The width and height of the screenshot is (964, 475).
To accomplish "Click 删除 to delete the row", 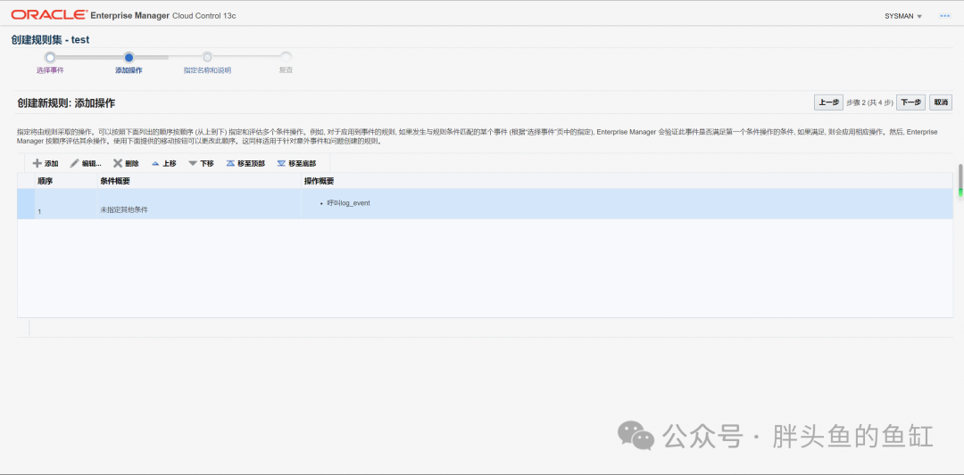I will pos(126,164).
